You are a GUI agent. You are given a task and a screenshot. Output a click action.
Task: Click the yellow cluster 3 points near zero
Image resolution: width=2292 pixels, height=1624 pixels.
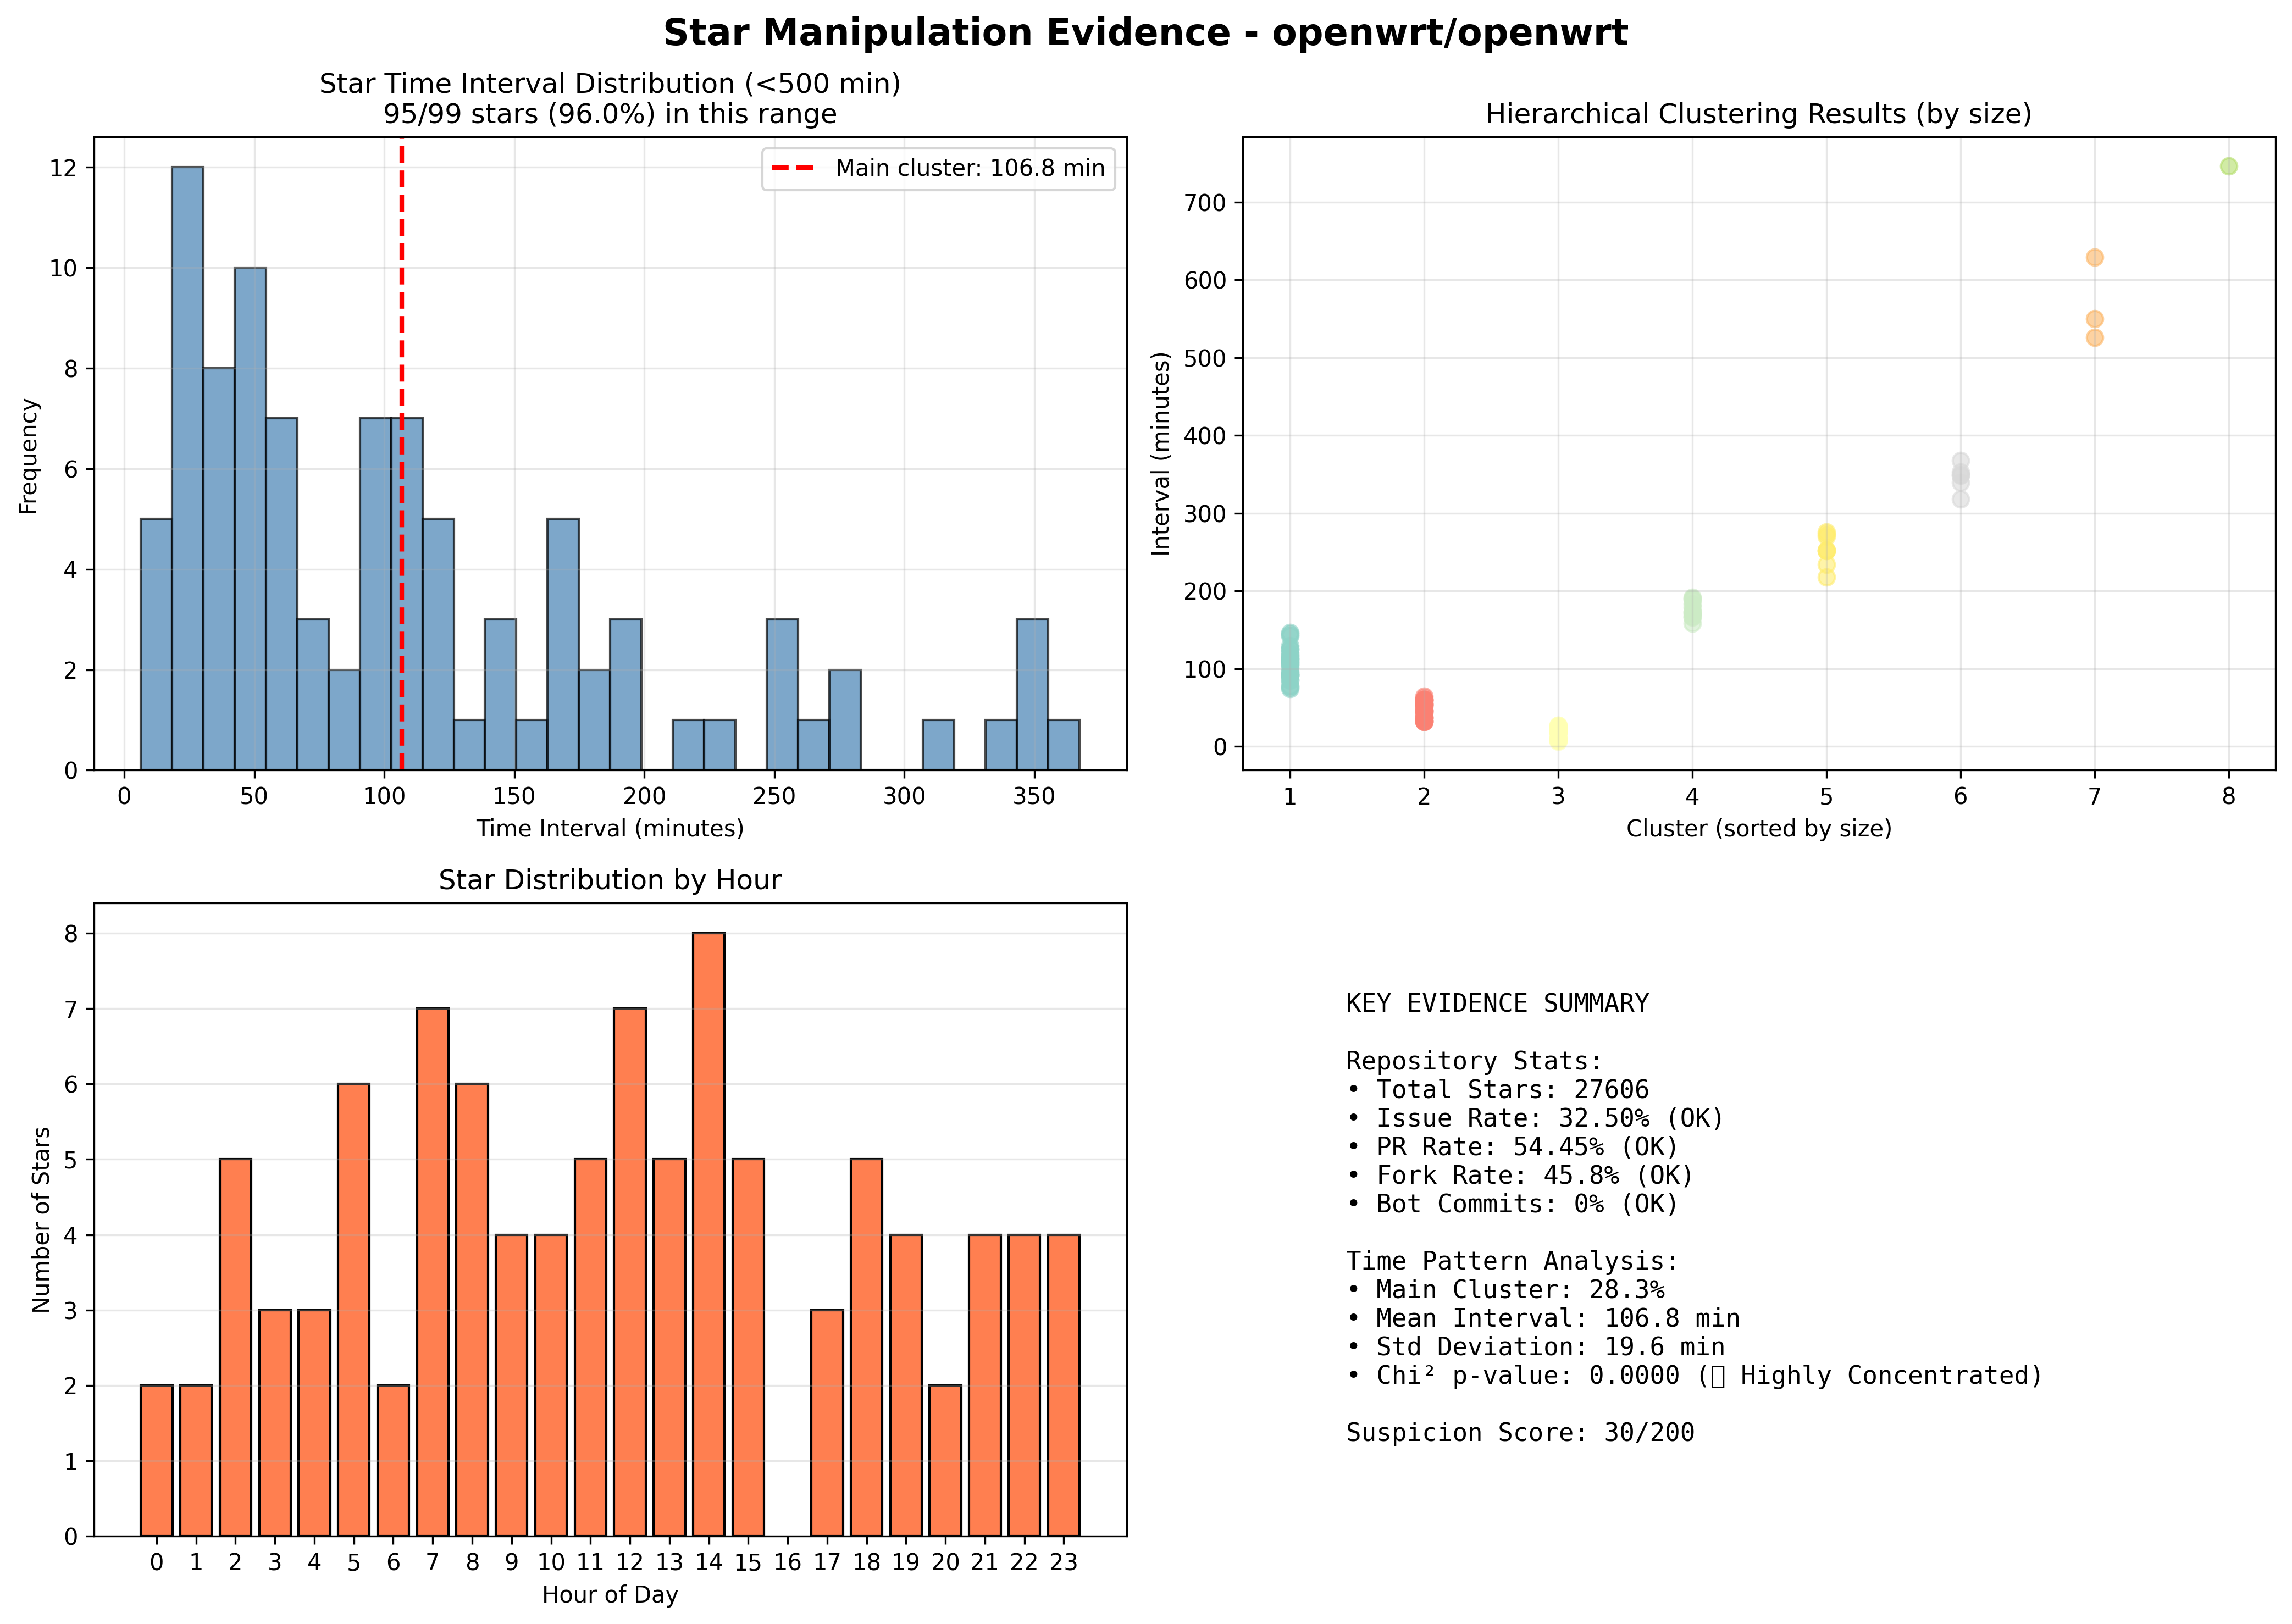point(1558,733)
